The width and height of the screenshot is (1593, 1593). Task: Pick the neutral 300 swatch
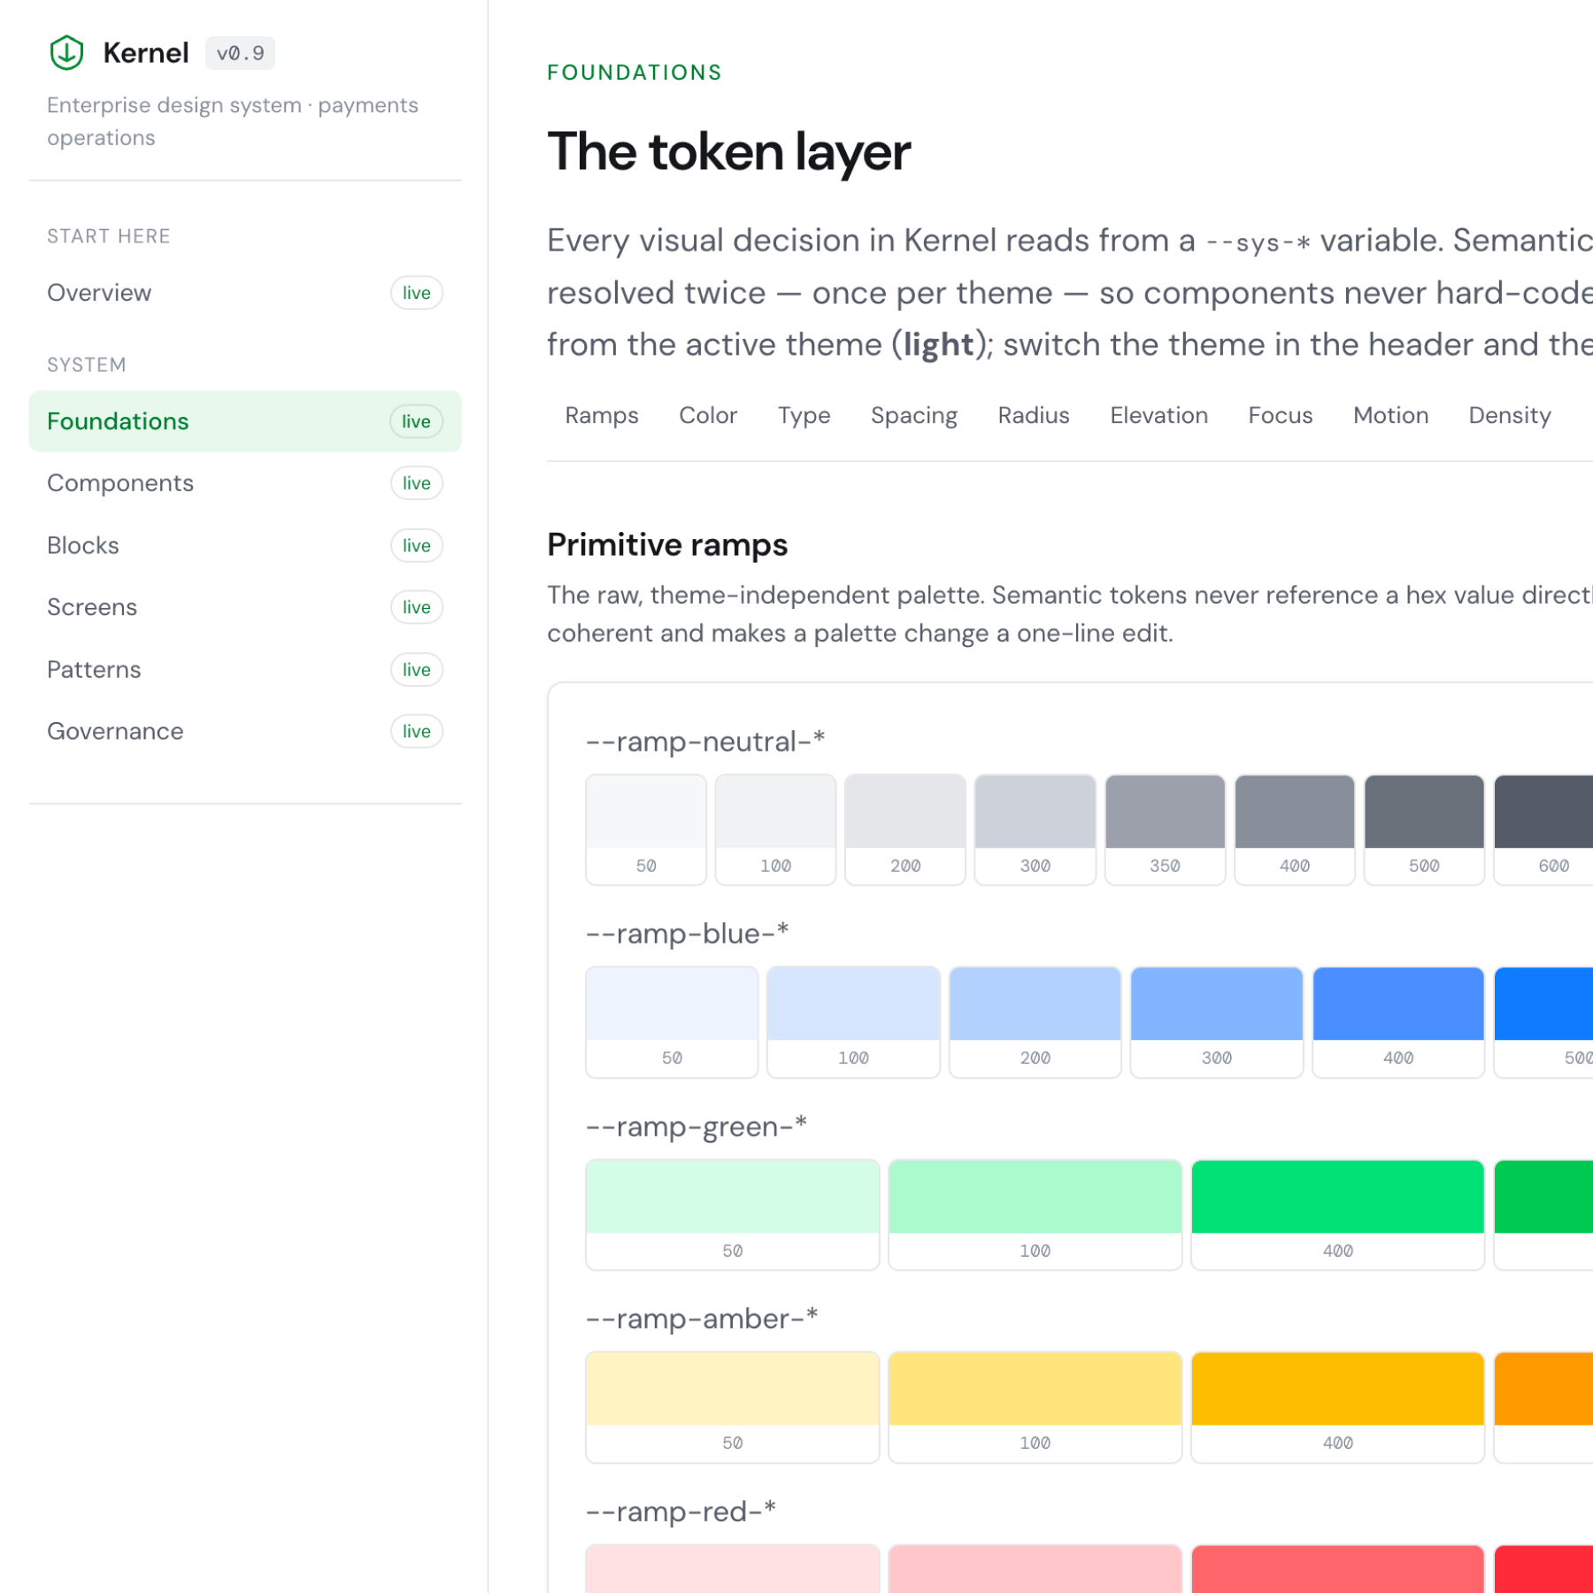point(1035,829)
